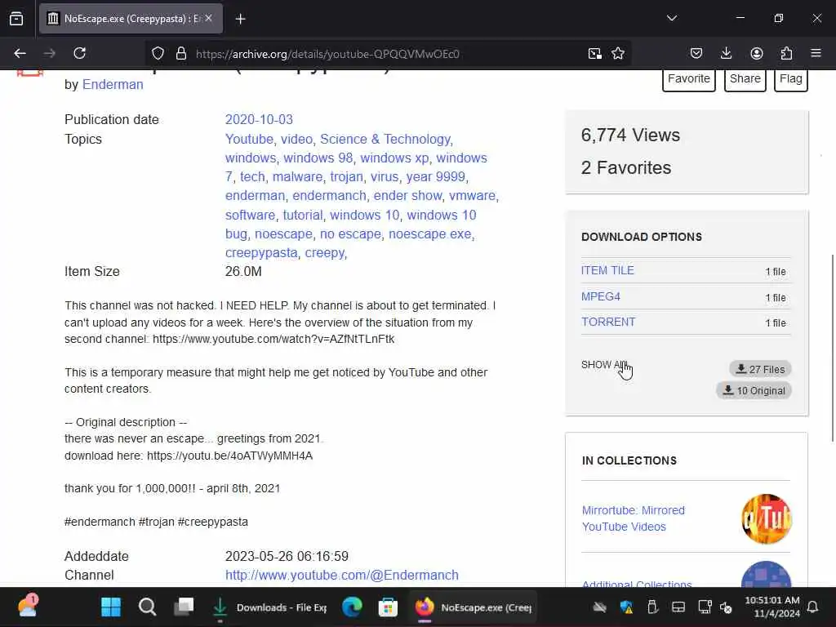The height and width of the screenshot is (627, 836).
Task: Open the Firefox hamburger menu
Action: point(816,53)
